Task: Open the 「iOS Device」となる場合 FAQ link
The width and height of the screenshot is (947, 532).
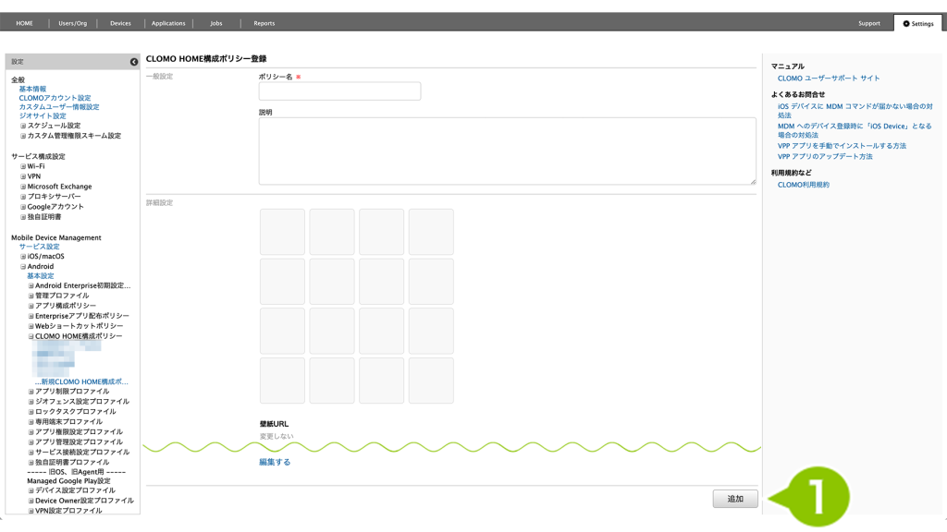Action: coord(855,130)
